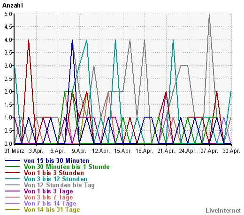Click the '3.Apr.' date label
244x215 pixels.
pyautogui.click(x=36, y=151)
